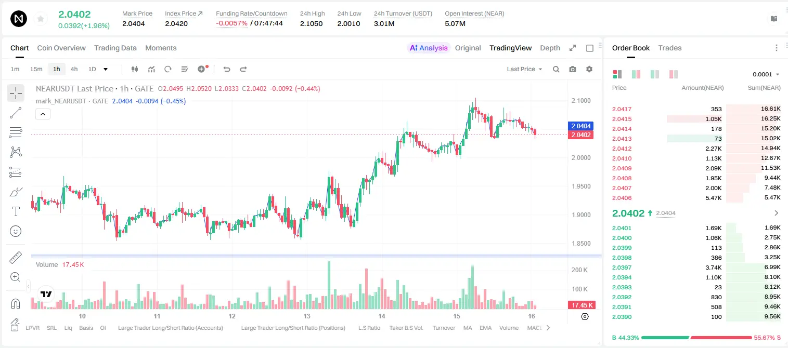Image resolution: width=788 pixels, height=348 pixels.
Task: Open the emoji sticker tool
Action: 16,231
